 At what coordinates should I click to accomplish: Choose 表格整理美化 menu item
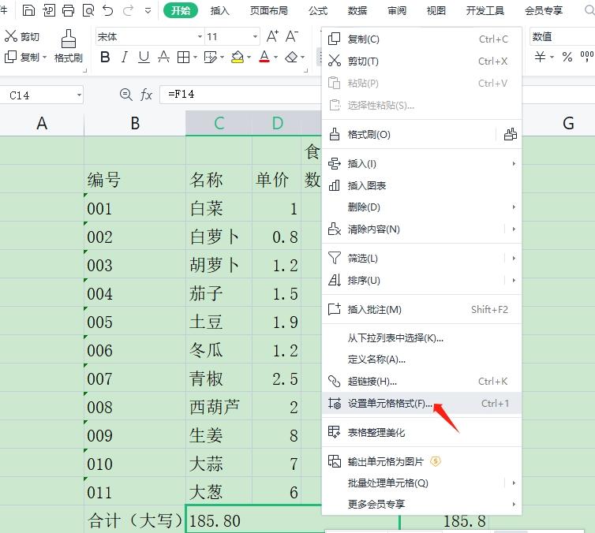click(421, 432)
